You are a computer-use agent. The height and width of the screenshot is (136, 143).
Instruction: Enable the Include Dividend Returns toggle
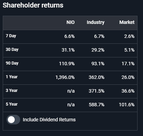13,120
